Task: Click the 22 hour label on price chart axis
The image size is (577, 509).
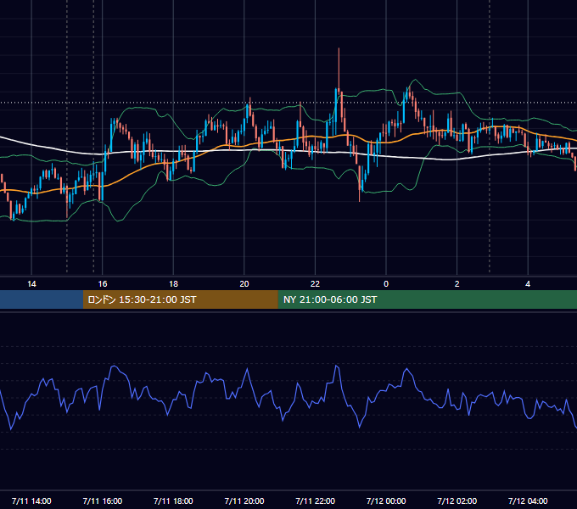Action: [315, 284]
